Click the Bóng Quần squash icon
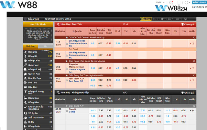Screen dimensions: 207x130 click(25, 126)
